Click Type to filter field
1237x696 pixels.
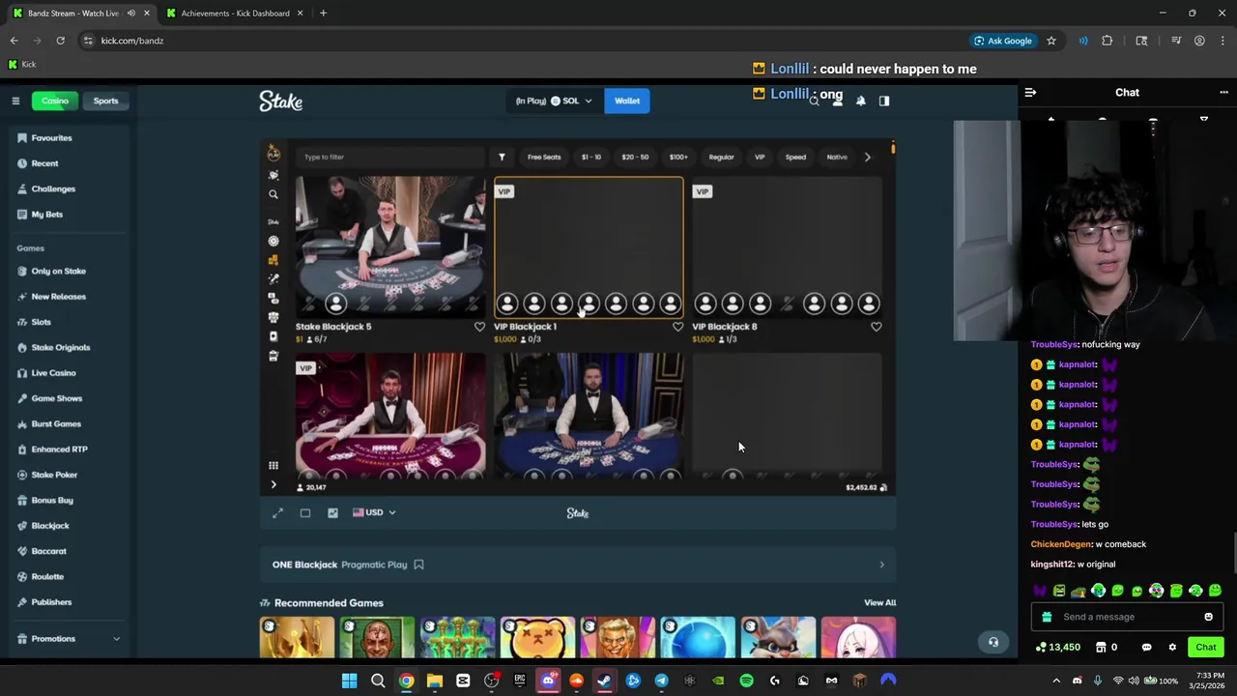click(x=391, y=157)
